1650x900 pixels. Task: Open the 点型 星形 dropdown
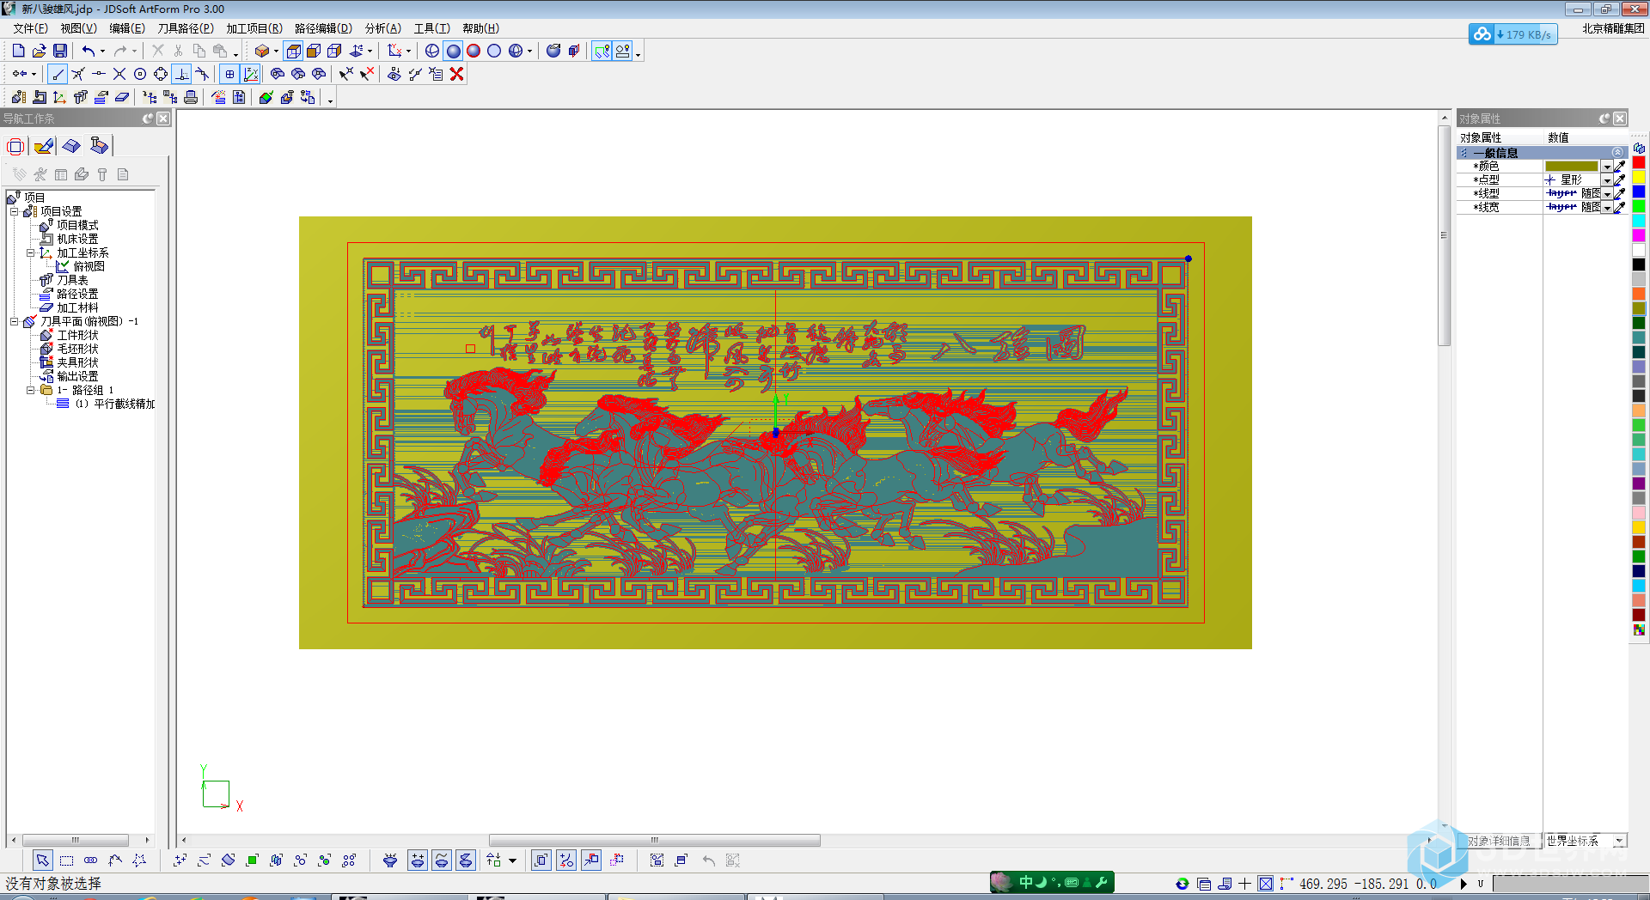pyautogui.click(x=1606, y=180)
